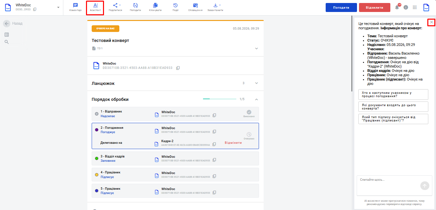Click the blue Погодити button
Image resolution: width=436 pixels, height=210 pixels.
tap(341, 7)
